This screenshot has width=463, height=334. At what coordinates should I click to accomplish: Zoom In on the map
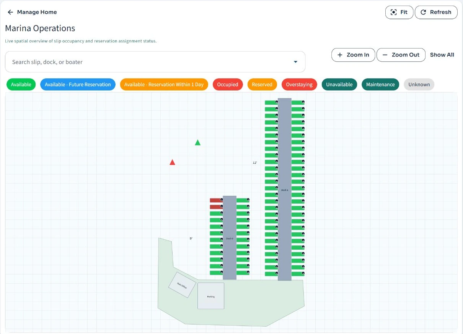[353, 55]
